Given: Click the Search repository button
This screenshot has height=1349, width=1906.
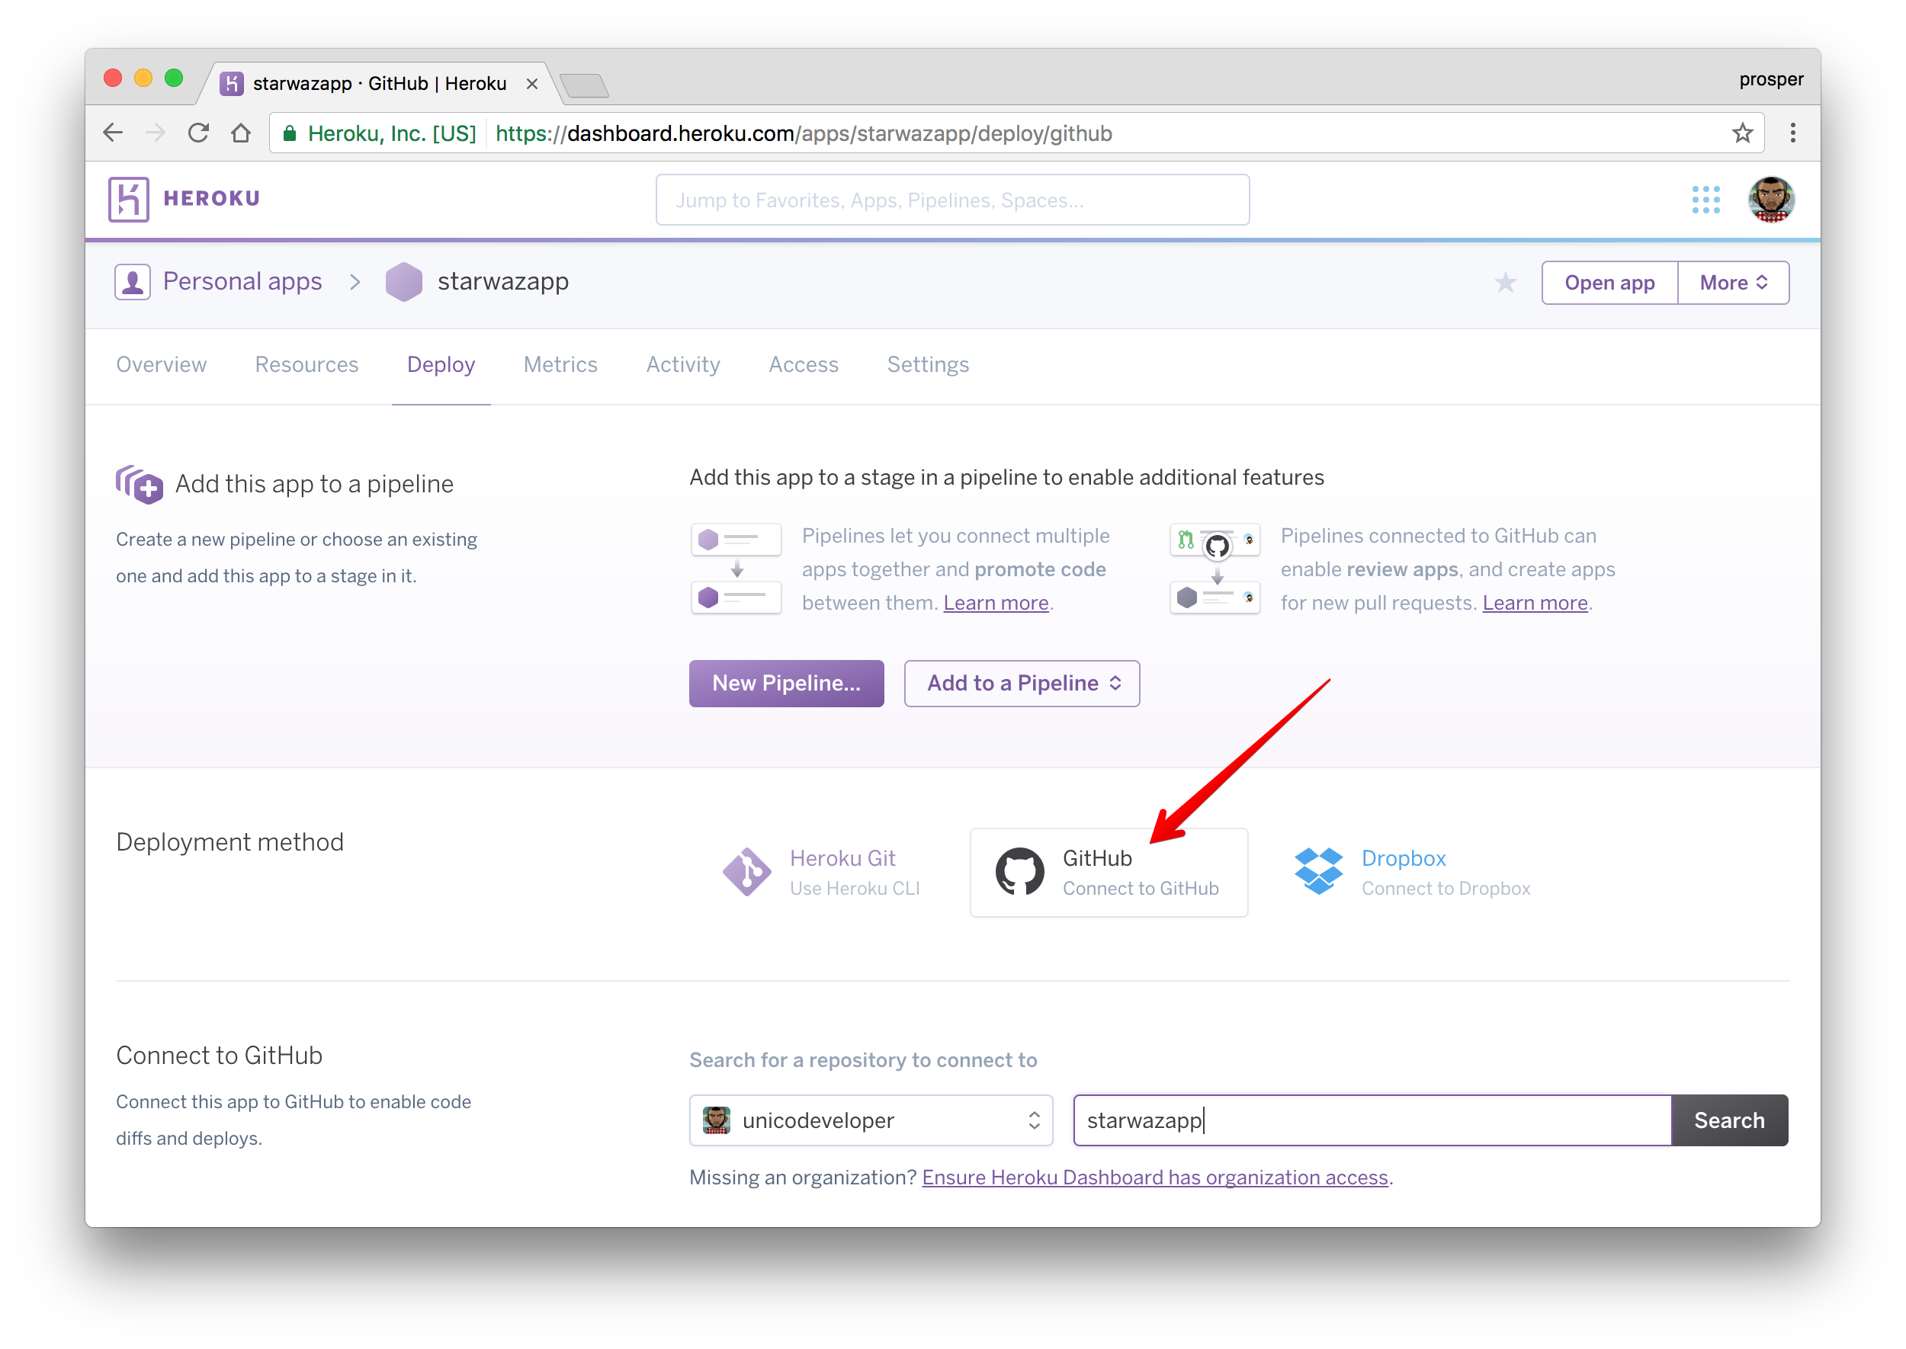Looking at the screenshot, I should point(1728,1120).
